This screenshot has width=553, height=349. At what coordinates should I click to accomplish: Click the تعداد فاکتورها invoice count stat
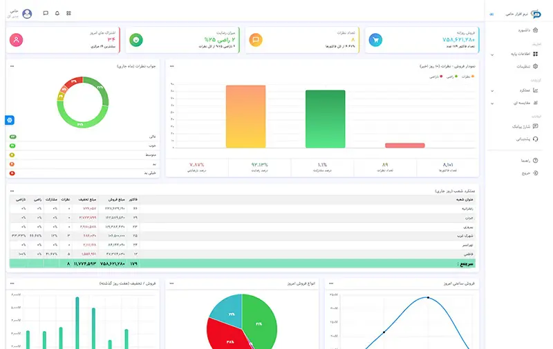pyautogui.click(x=448, y=167)
